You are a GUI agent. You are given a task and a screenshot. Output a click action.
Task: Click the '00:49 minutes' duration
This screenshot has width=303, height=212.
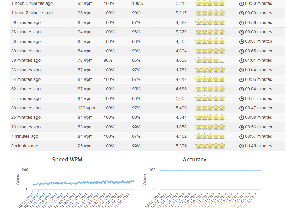click(x=258, y=146)
